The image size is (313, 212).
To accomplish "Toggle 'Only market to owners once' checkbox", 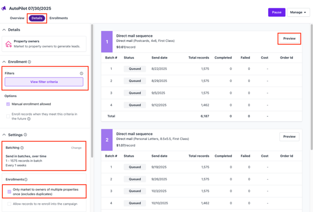I will 9,191.
